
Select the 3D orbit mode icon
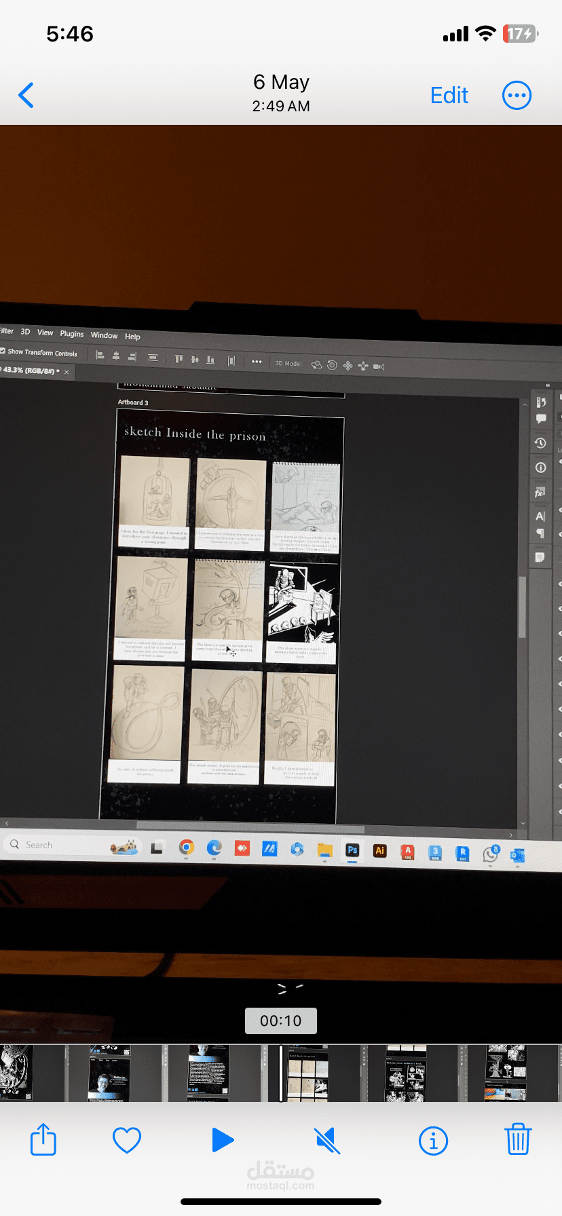pos(316,364)
